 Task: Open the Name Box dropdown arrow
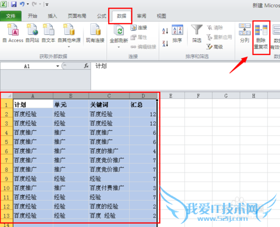[58, 66]
